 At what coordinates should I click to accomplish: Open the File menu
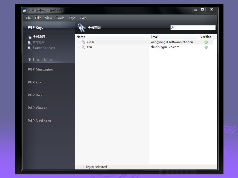click(x=28, y=18)
